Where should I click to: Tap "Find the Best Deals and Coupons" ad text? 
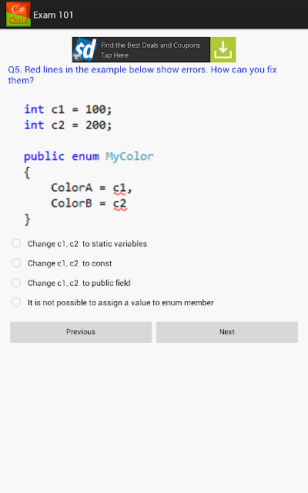point(151,45)
